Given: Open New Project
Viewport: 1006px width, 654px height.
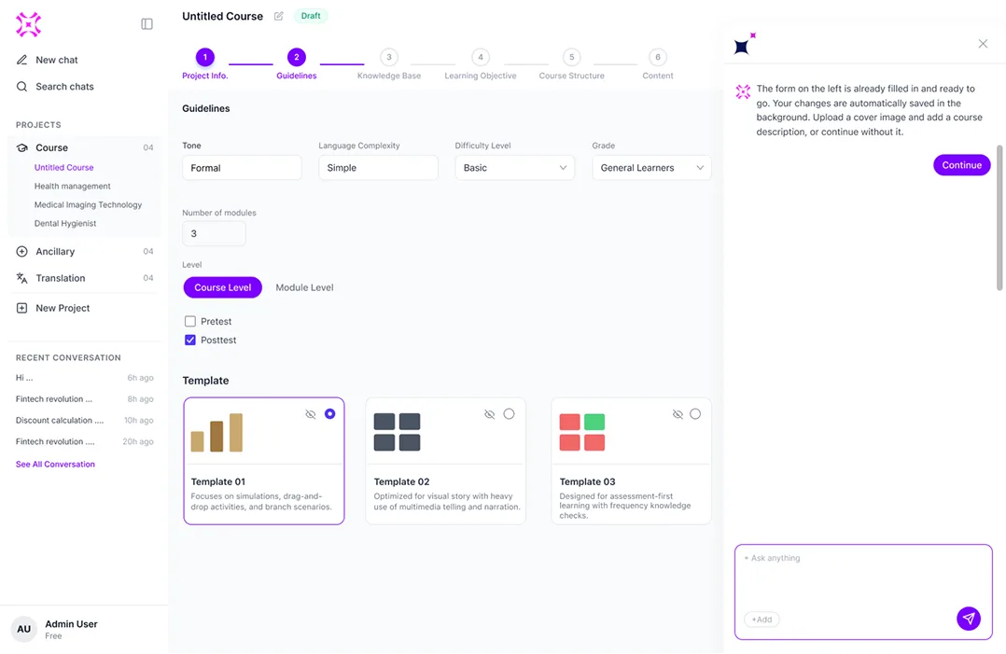Looking at the screenshot, I should (63, 308).
